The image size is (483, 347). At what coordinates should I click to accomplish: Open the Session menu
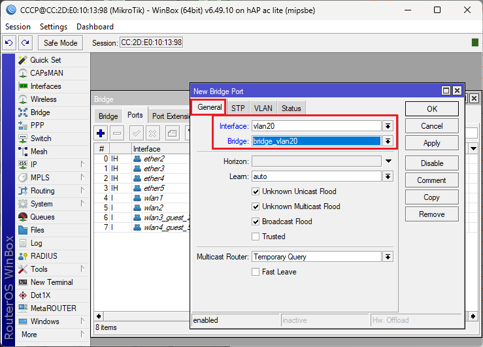click(18, 27)
